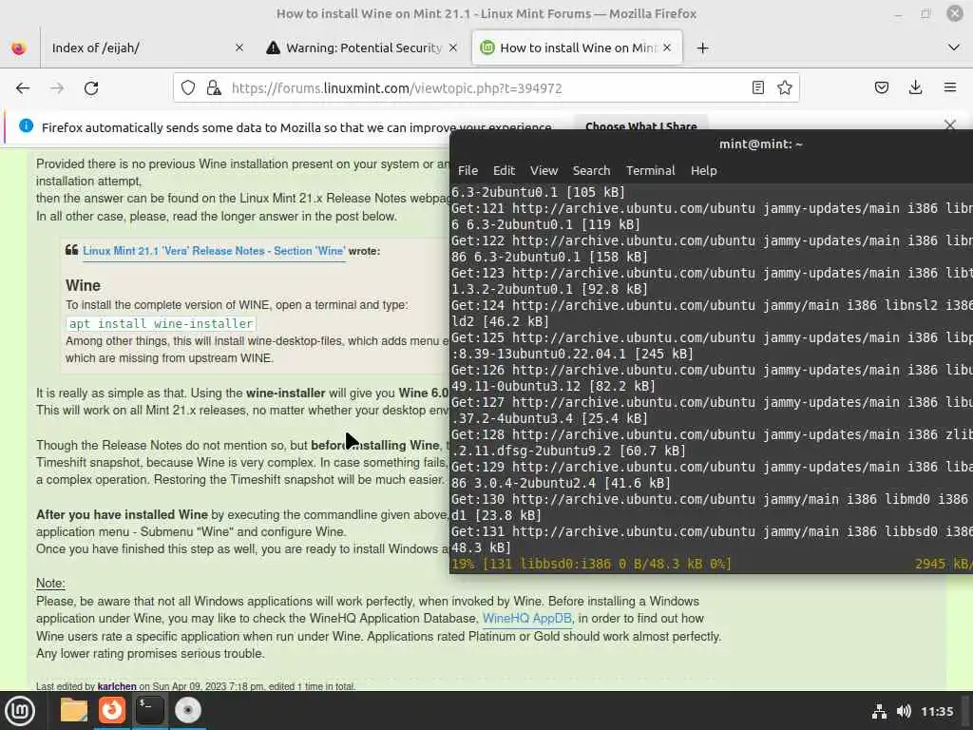Reload the current Firefox page

point(91,88)
